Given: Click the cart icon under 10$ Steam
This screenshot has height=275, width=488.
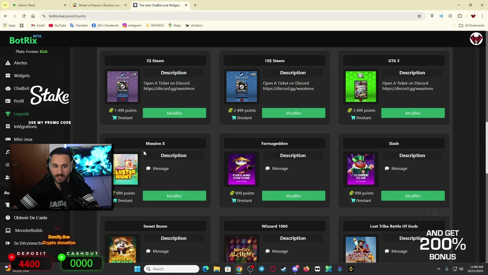Looking at the screenshot, I should (x=234, y=118).
